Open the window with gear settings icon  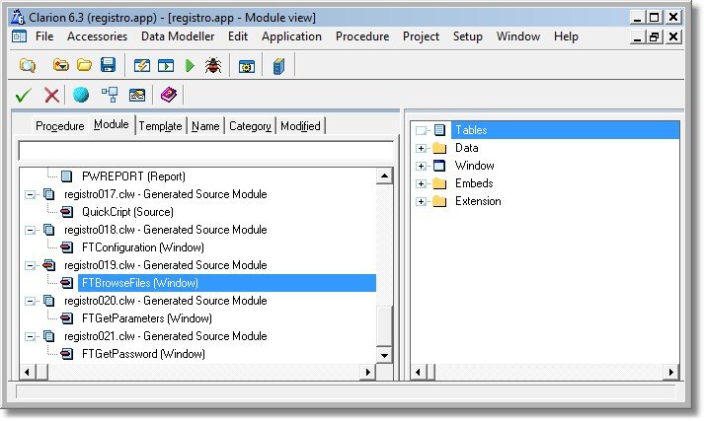(x=247, y=66)
